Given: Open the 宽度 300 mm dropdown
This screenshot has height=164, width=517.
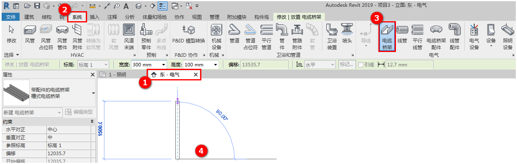Looking at the screenshot, I should point(164,65).
